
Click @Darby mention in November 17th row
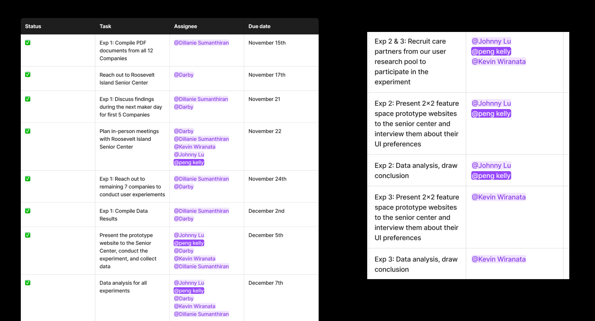click(x=184, y=75)
